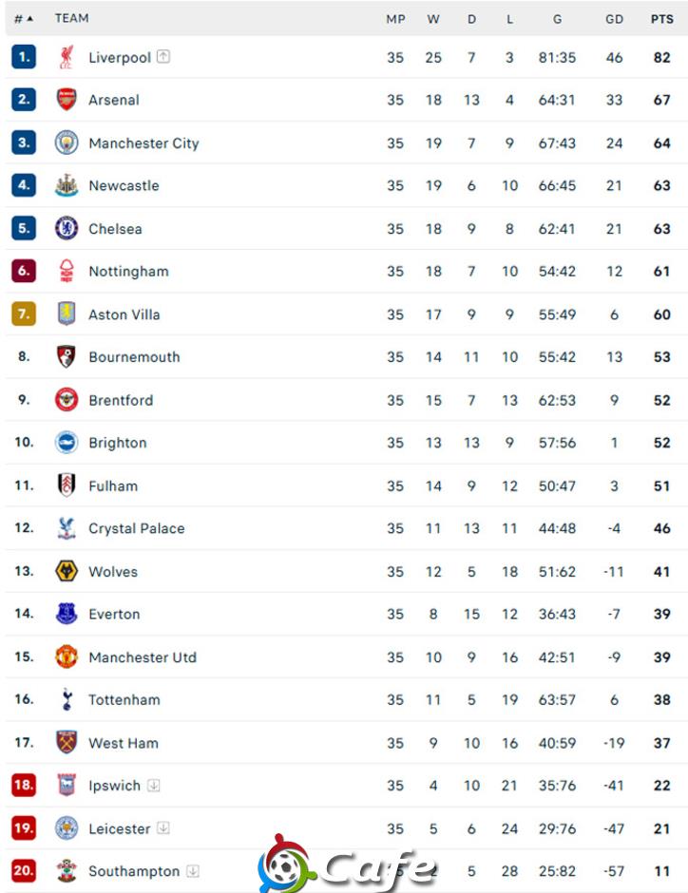The image size is (688, 893).
Task: Click the Newcastle club crest icon
Action: click(67, 185)
